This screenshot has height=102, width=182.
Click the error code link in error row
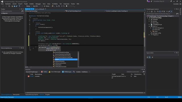pos(32,76)
